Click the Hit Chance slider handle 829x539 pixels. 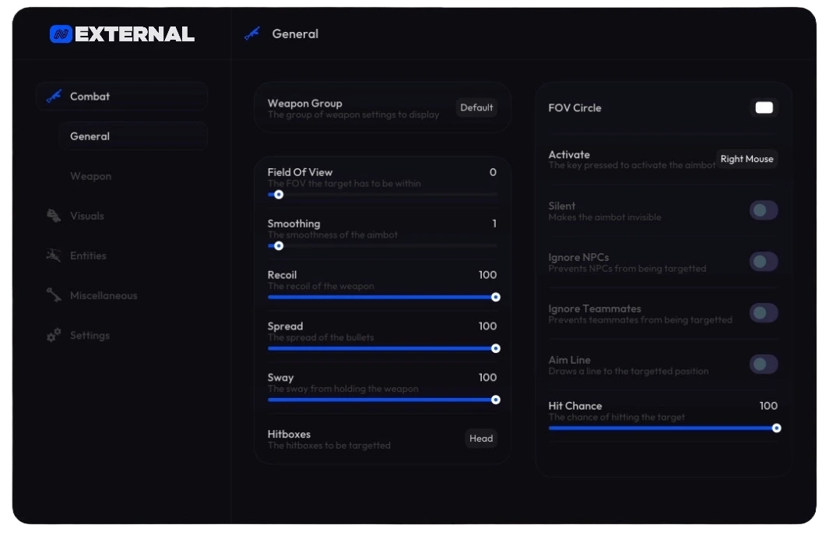tap(776, 428)
